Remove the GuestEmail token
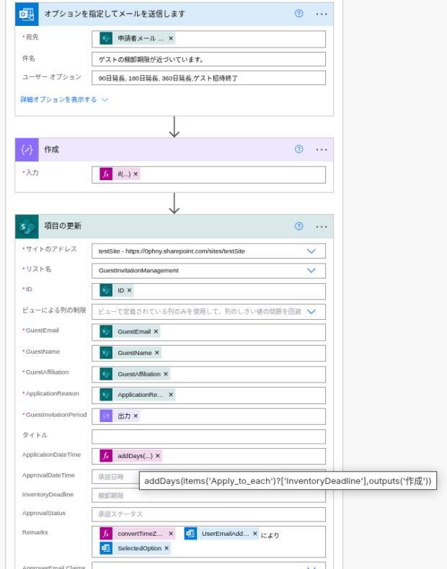 pos(156,331)
